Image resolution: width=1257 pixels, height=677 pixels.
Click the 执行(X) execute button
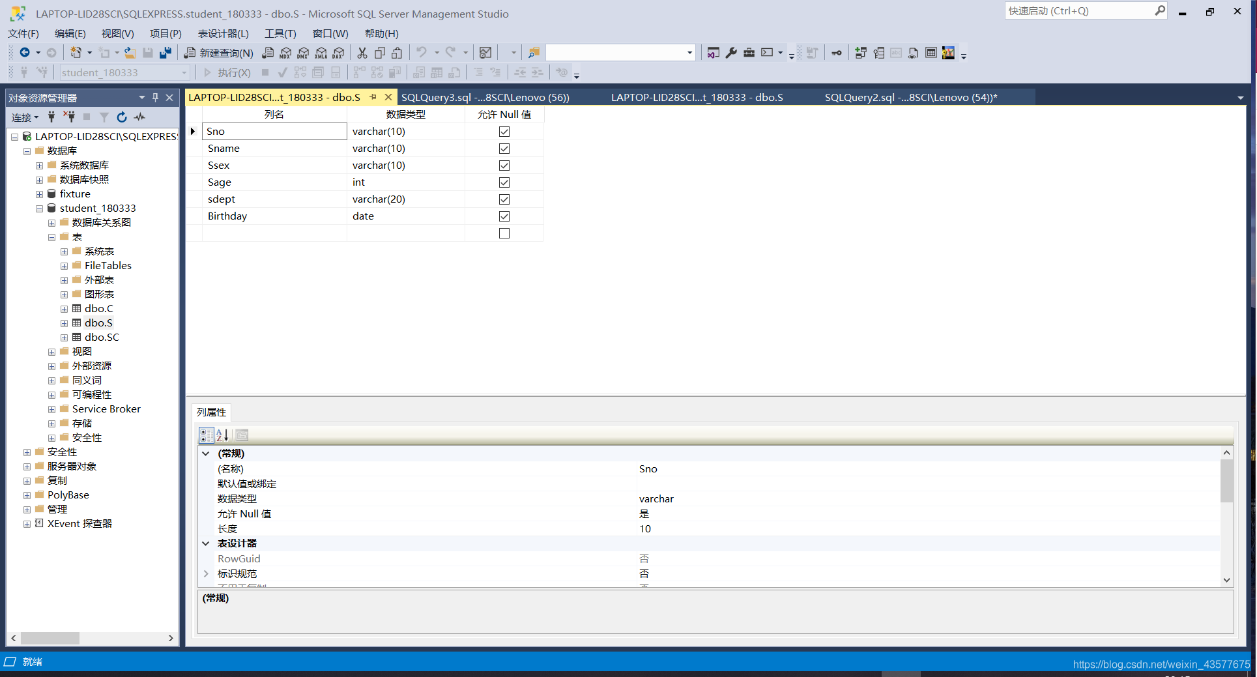click(227, 73)
